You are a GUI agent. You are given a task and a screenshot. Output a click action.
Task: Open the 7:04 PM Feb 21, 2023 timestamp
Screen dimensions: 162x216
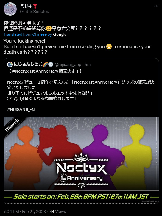tap(25, 211)
